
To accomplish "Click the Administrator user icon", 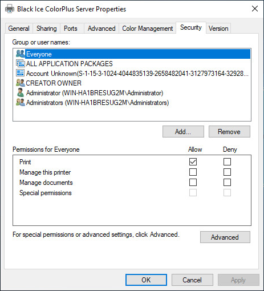I will 21,92.
